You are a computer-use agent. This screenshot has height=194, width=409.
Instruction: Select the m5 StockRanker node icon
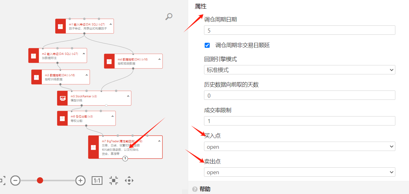(63, 98)
